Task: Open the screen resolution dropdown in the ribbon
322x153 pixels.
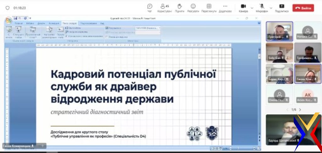Action: 147,28
